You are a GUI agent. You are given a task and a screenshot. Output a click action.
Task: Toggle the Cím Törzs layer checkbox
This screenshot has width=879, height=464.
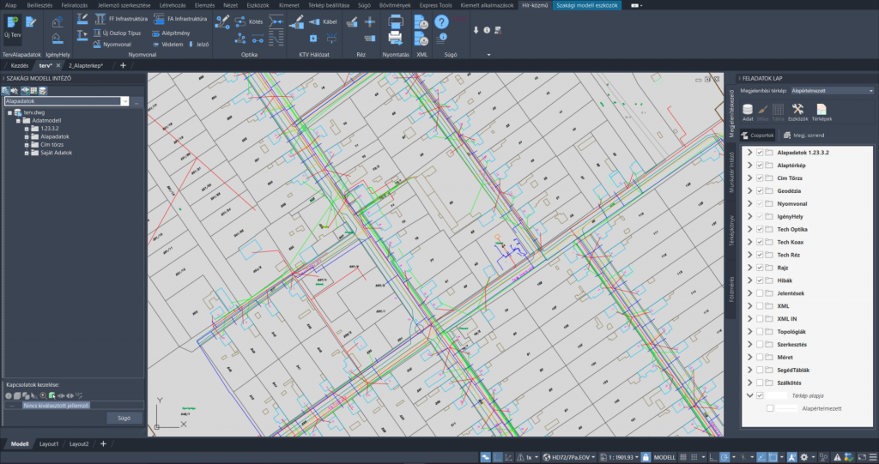[x=760, y=178]
